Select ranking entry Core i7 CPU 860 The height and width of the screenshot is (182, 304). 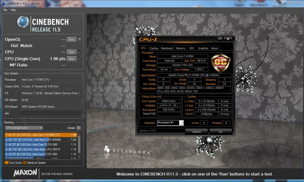click(41, 145)
